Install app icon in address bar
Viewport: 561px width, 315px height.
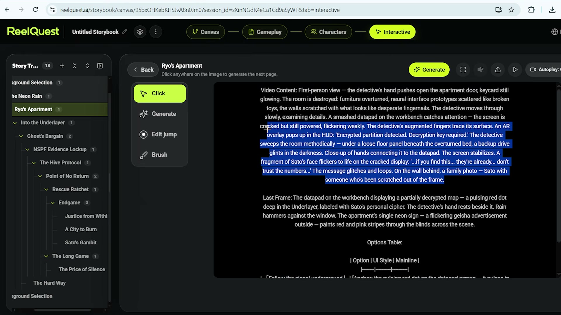pyautogui.click(x=498, y=10)
